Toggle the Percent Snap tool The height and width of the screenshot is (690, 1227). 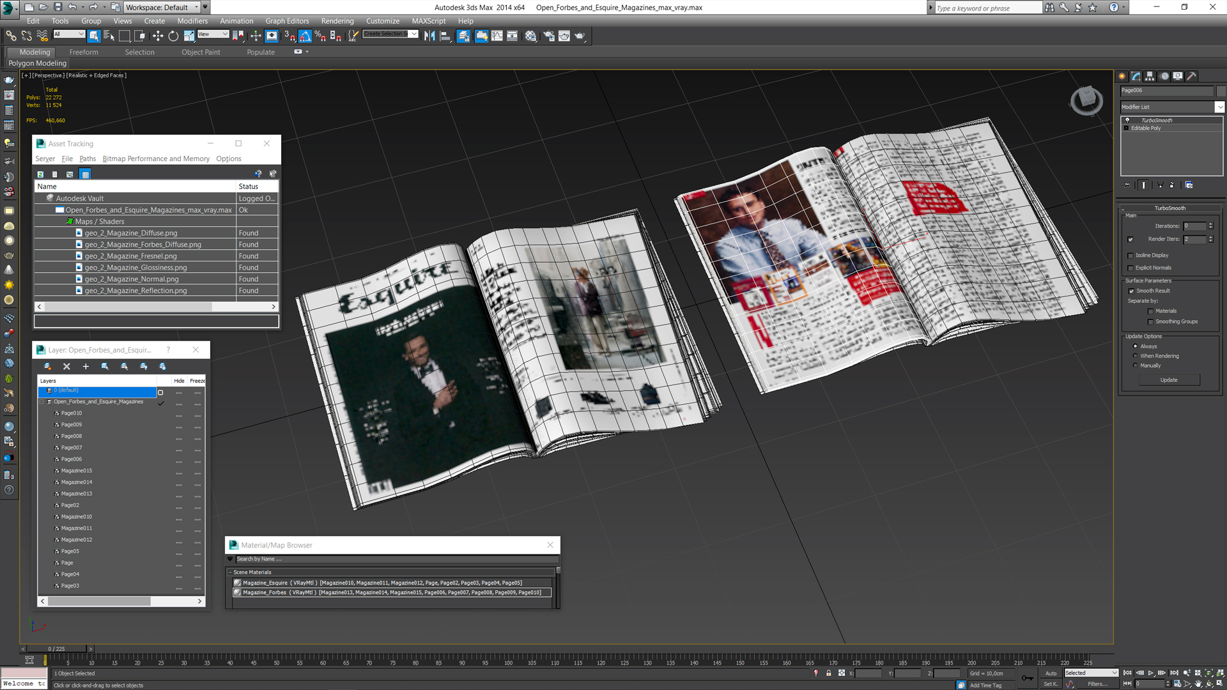(x=320, y=36)
